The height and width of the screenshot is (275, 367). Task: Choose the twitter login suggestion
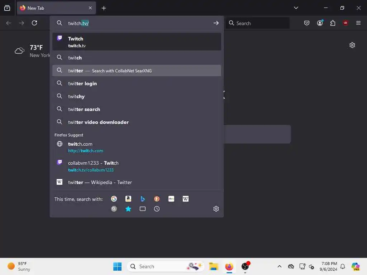pos(137,83)
